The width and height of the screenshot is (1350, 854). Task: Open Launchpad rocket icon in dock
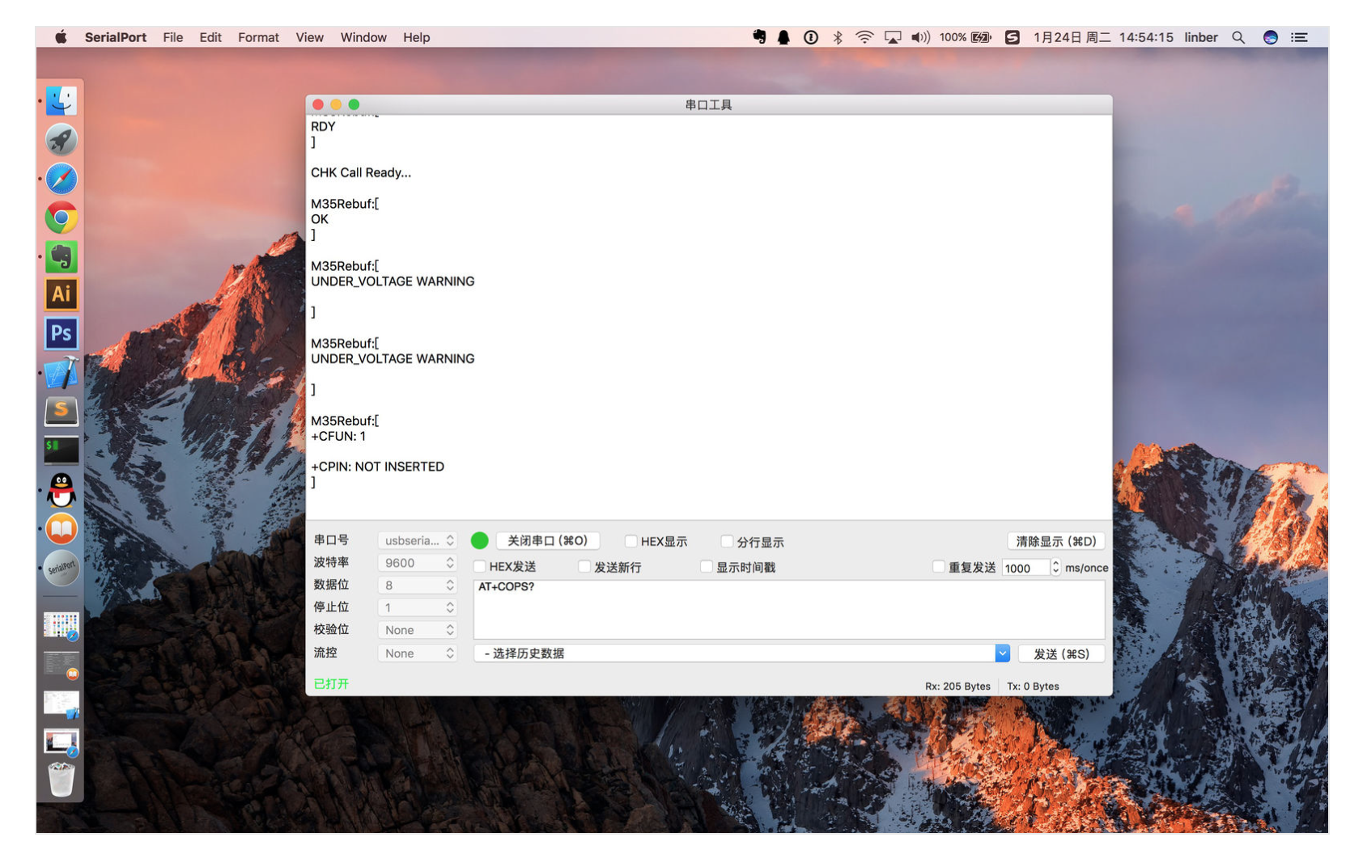[x=62, y=140]
